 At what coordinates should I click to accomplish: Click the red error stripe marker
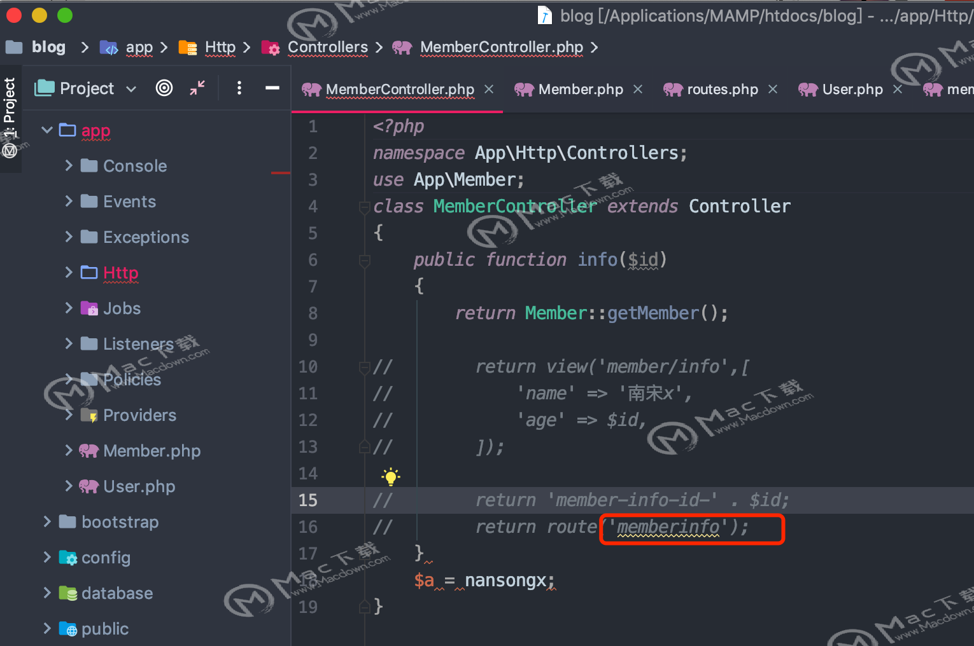coord(281,172)
